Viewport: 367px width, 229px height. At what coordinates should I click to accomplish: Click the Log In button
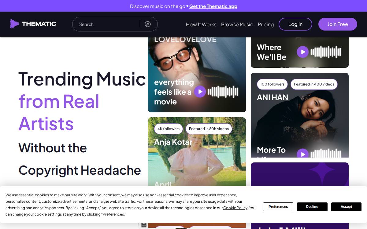295,24
